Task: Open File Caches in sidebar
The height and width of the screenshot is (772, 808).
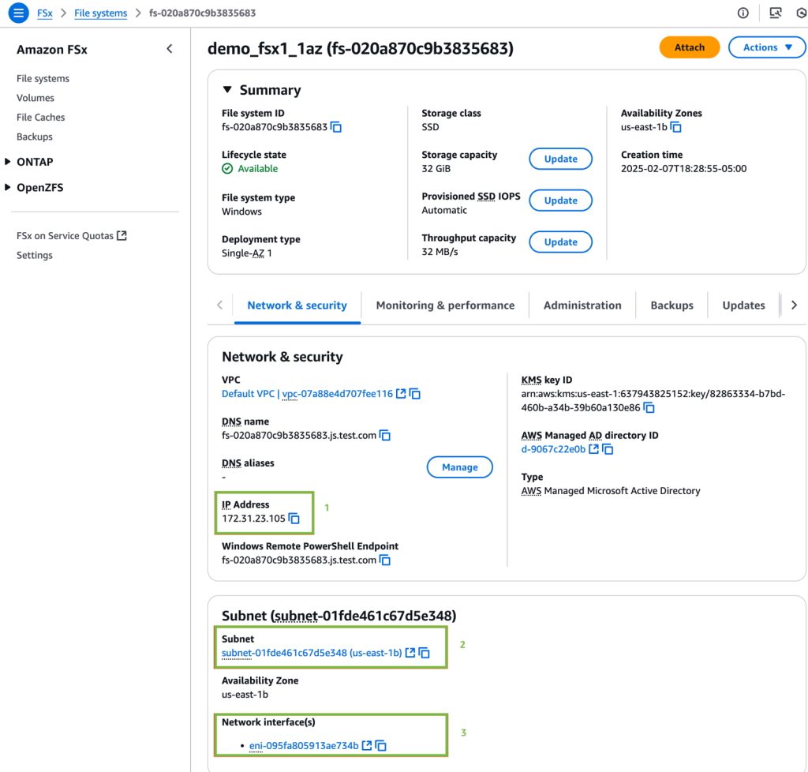Action: pyautogui.click(x=41, y=118)
